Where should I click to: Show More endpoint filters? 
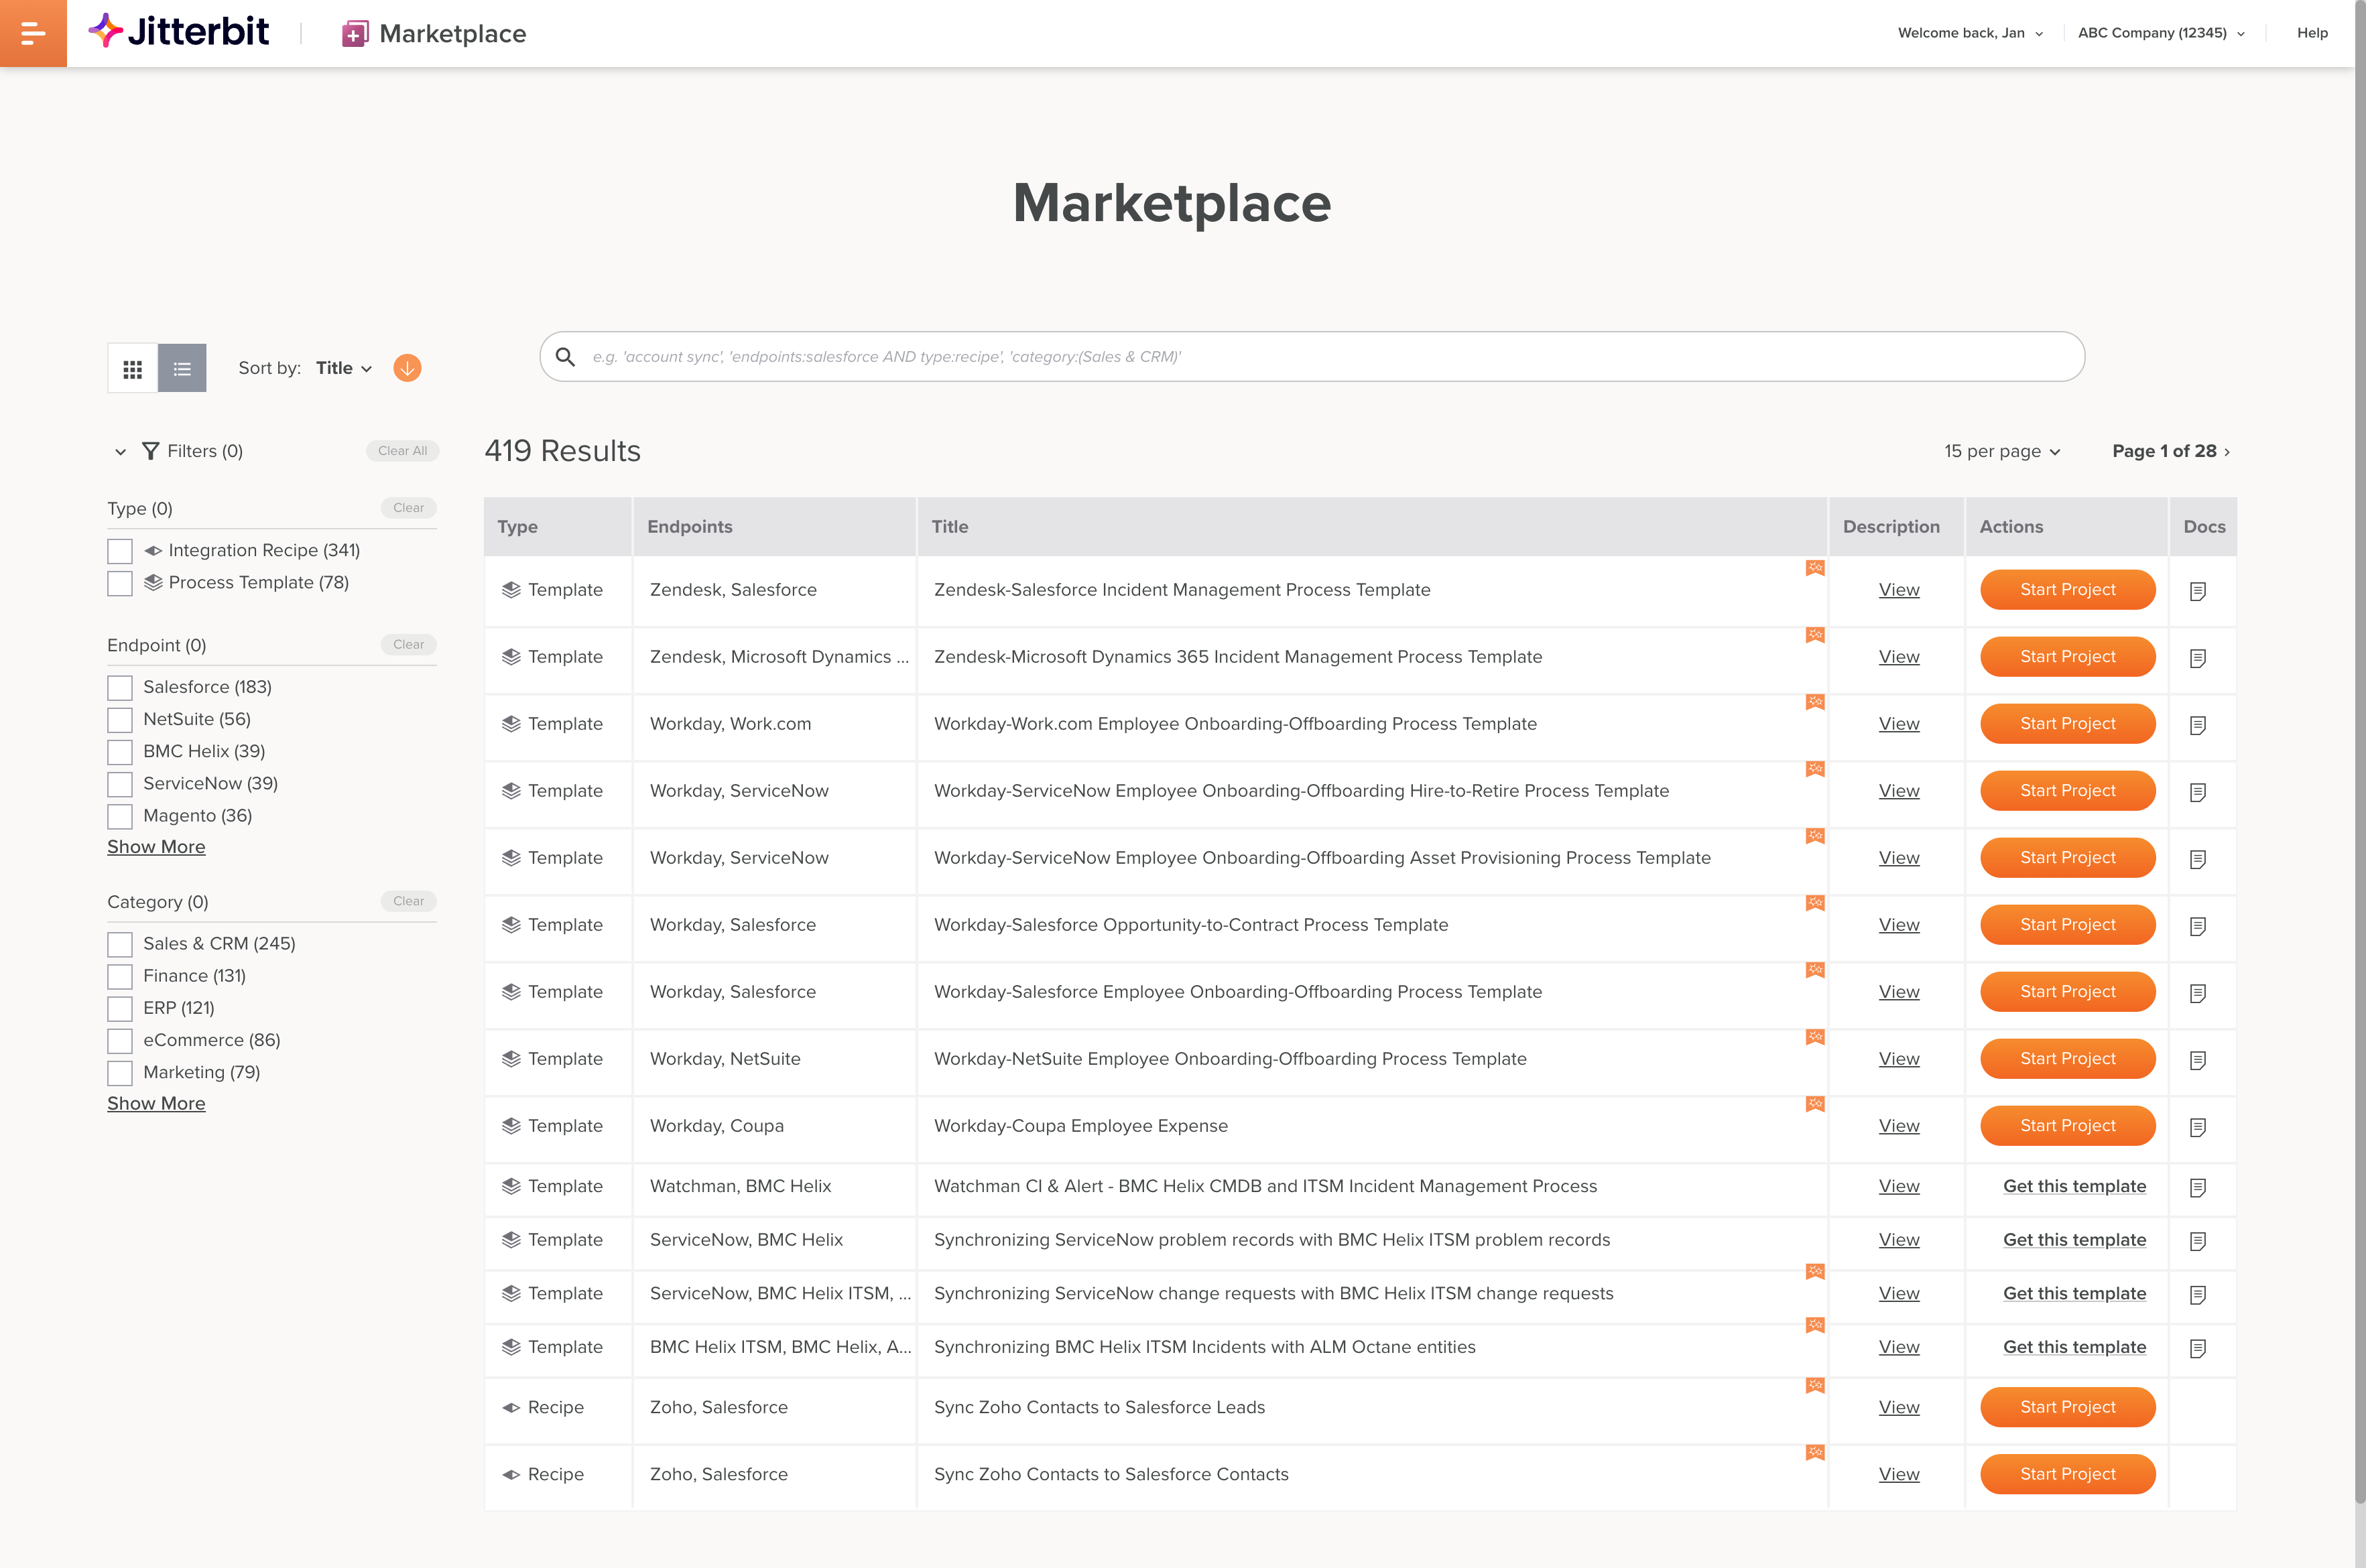point(156,847)
